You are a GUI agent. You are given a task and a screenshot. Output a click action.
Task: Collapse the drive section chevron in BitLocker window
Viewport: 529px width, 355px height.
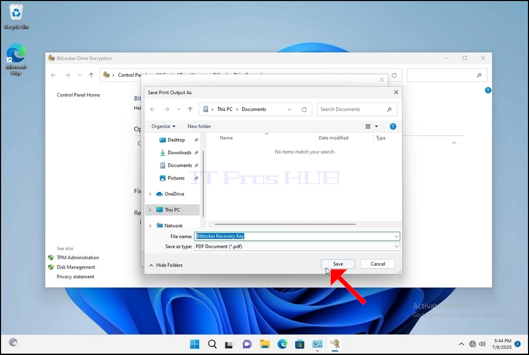pyautogui.click(x=454, y=143)
